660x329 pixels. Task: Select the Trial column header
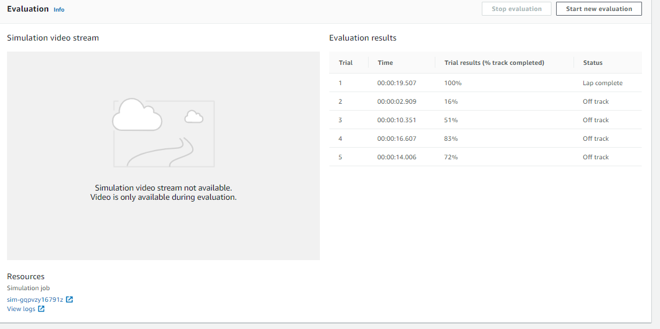click(345, 63)
